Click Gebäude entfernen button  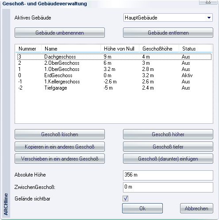click(x=168, y=33)
